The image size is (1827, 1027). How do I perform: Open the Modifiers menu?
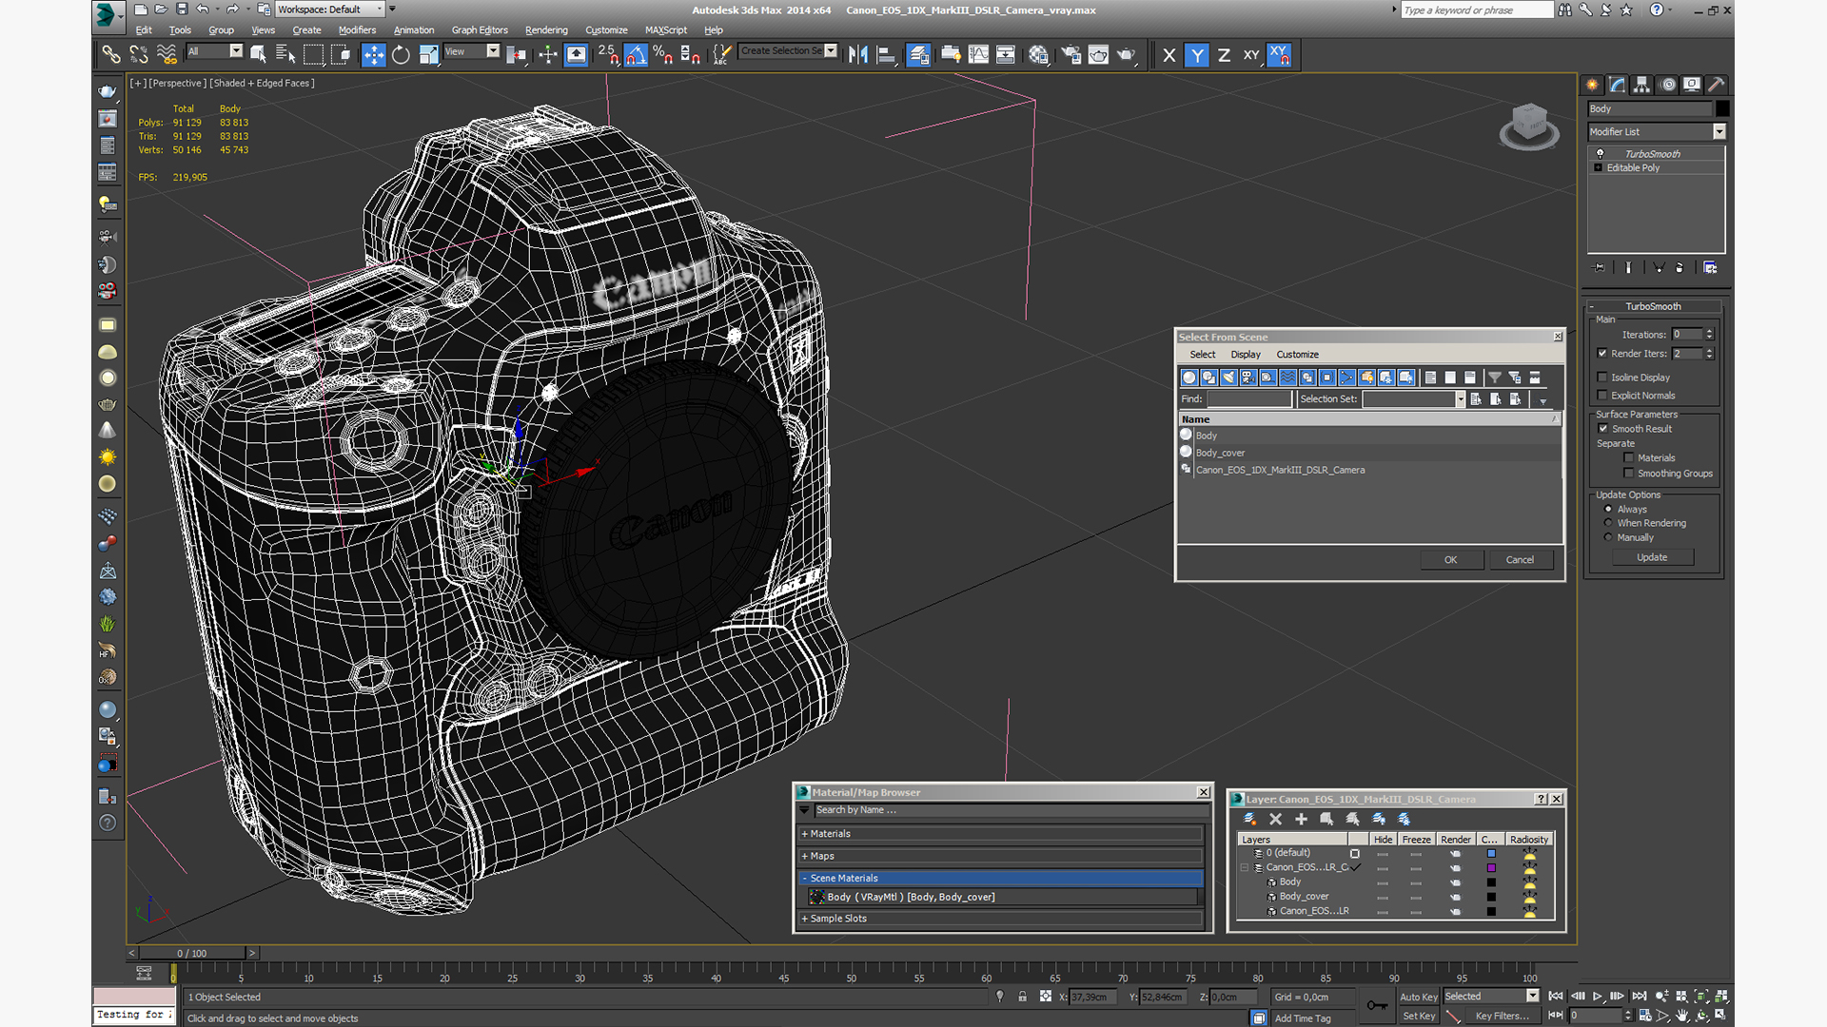coord(357,30)
